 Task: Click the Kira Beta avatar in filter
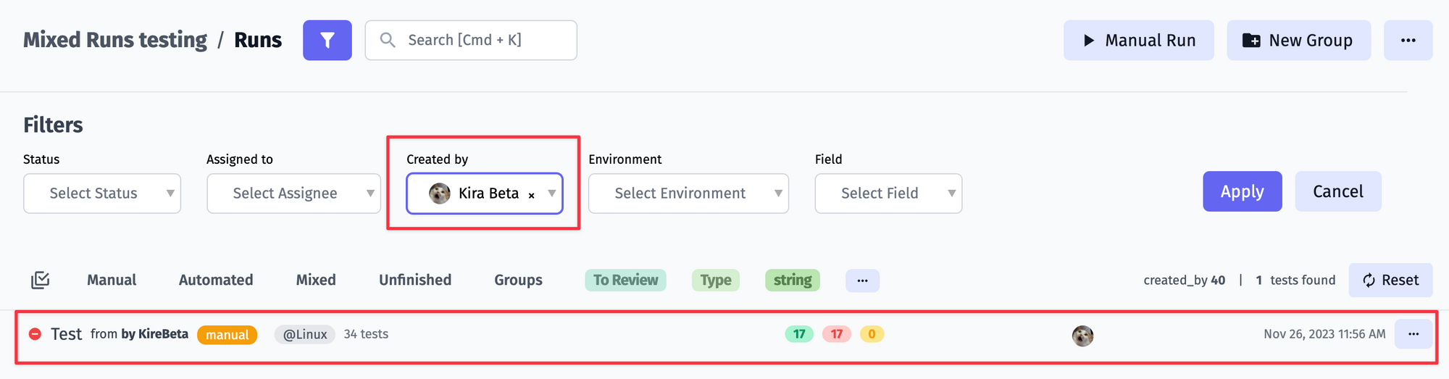(440, 193)
